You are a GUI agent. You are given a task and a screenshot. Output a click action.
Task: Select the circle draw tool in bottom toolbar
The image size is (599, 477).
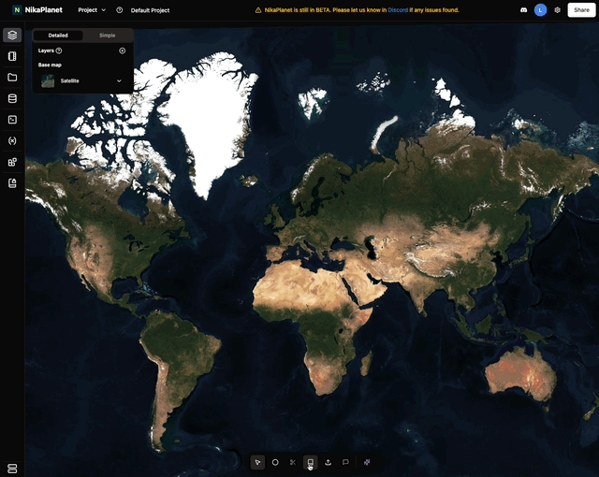point(275,462)
